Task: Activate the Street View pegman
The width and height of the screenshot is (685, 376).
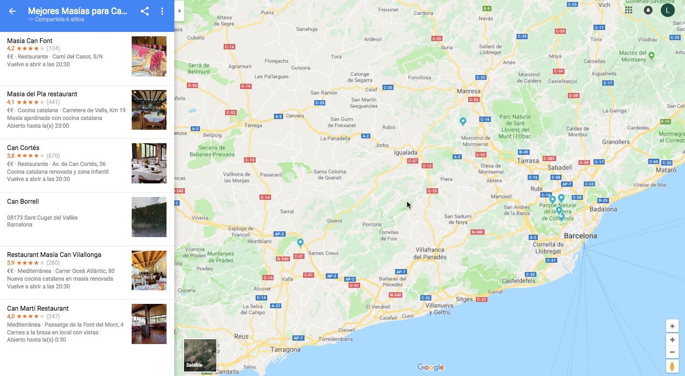Action: [x=672, y=366]
